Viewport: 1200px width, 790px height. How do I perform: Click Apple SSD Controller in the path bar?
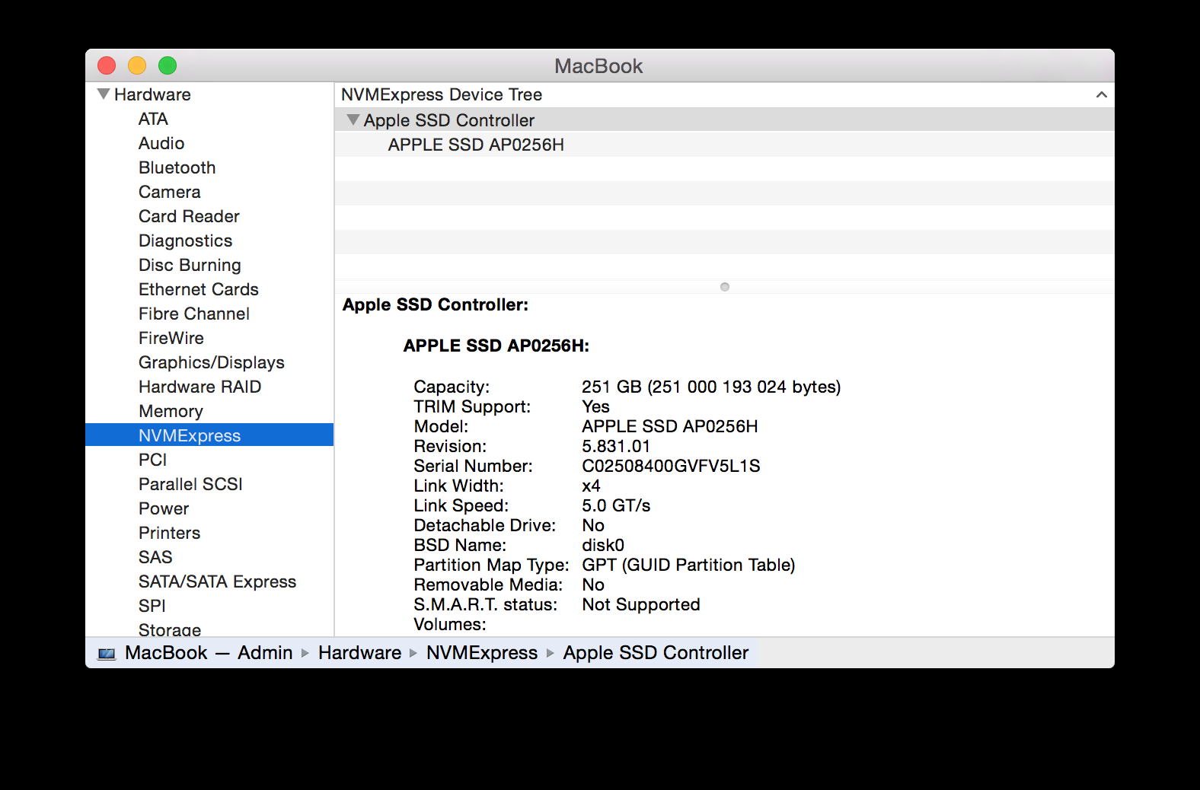point(656,653)
